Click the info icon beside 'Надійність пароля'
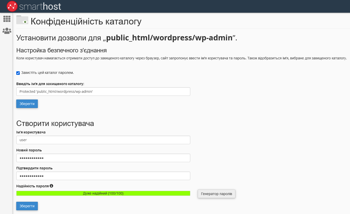This screenshot has height=214, width=350. click(51, 186)
